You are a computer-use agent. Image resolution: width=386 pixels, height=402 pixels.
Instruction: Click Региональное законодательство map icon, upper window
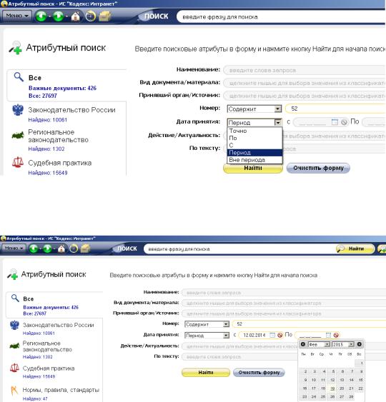click(18, 135)
